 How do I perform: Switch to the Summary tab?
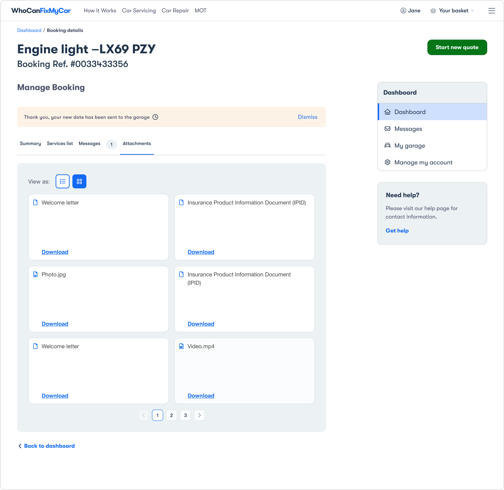point(30,143)
